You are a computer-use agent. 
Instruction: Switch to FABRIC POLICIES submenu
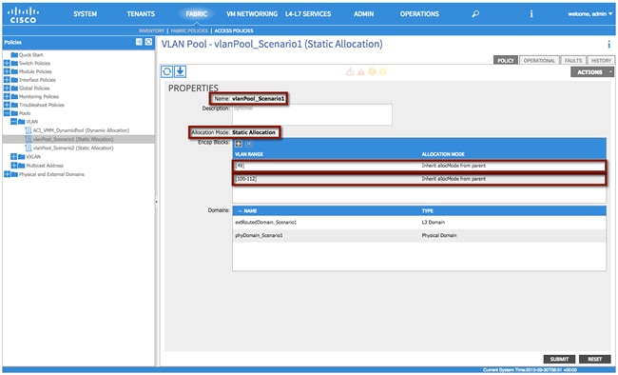pos(189,30)
